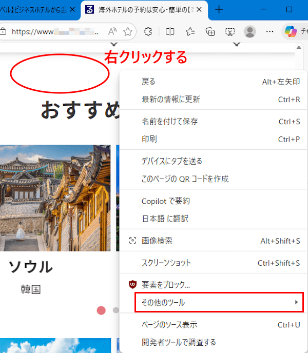Image resolution: width=308 pixels, height=353 pixels.
Task: Choose 名前を付けて保存 menu entry
Action: pyautogui.click(x=214, y=122)
